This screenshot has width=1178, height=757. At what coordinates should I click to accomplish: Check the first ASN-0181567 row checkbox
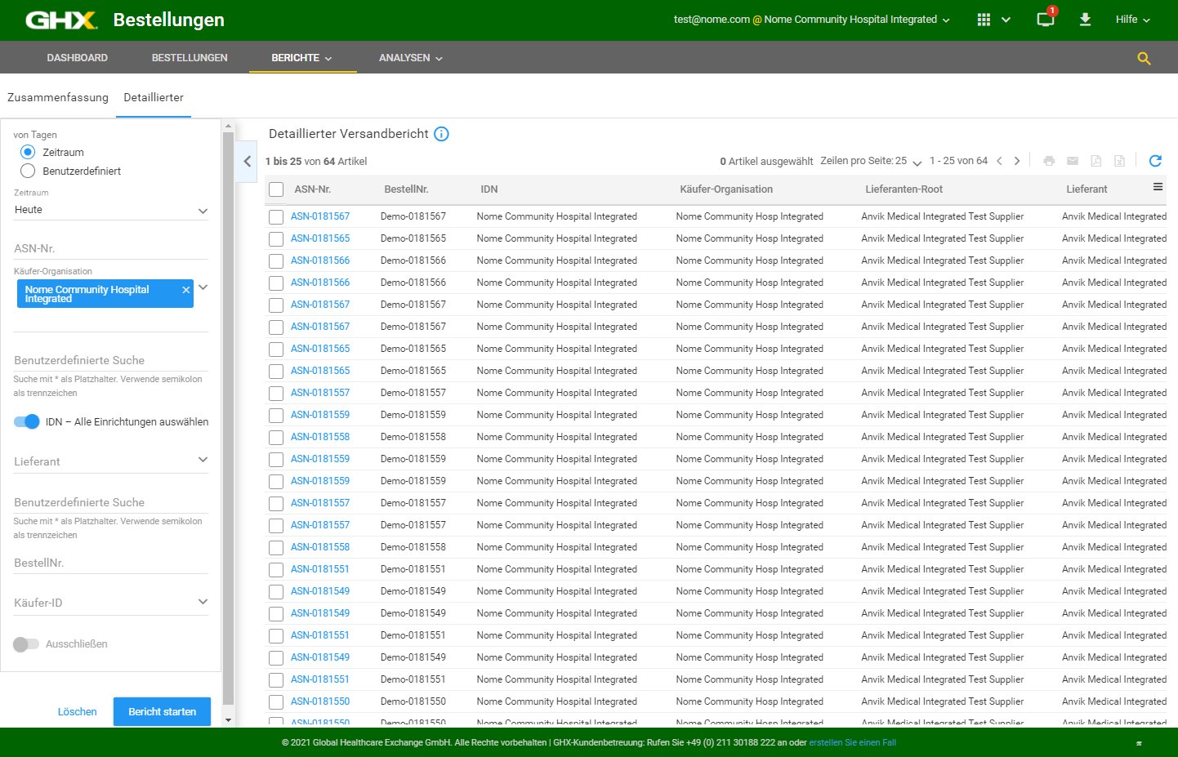pyautogui.click(x=276, y=216)
